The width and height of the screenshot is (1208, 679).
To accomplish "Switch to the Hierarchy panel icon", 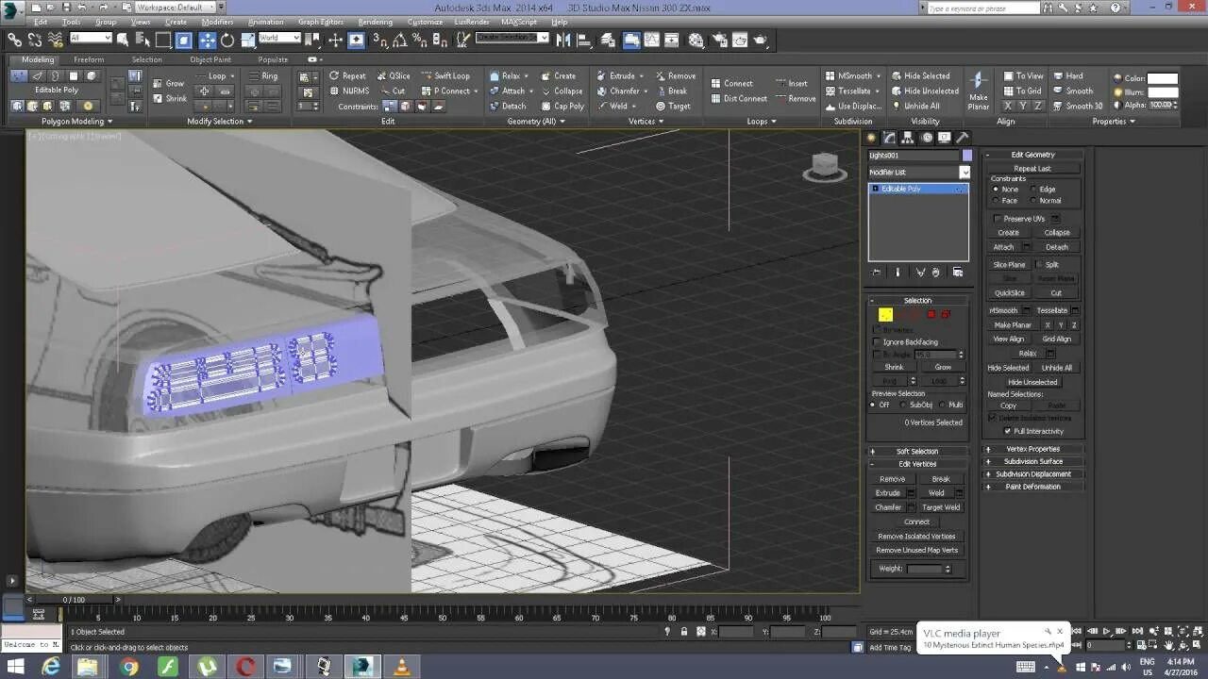I will click(x=906, y=140).
